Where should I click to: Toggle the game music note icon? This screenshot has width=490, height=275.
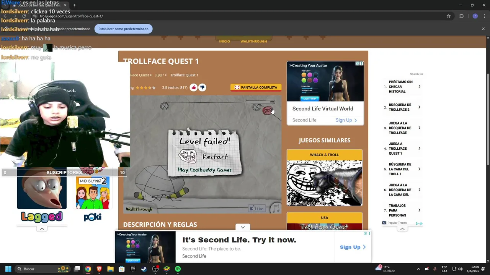tap(276, 209)
